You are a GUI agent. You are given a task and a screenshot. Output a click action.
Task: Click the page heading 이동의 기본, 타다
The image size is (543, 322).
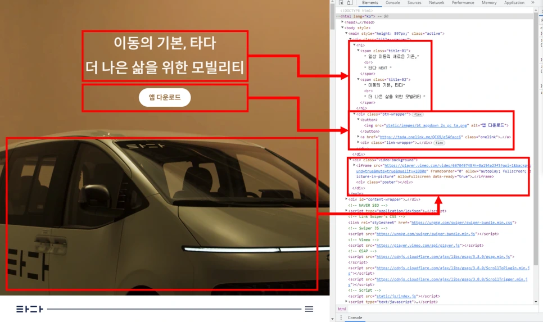(x=165, y=43)
